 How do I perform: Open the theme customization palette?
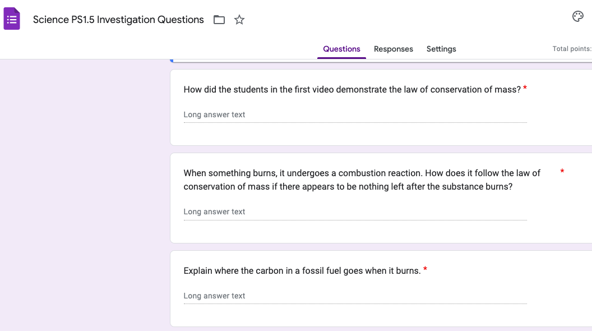click(x=578, y=16)
